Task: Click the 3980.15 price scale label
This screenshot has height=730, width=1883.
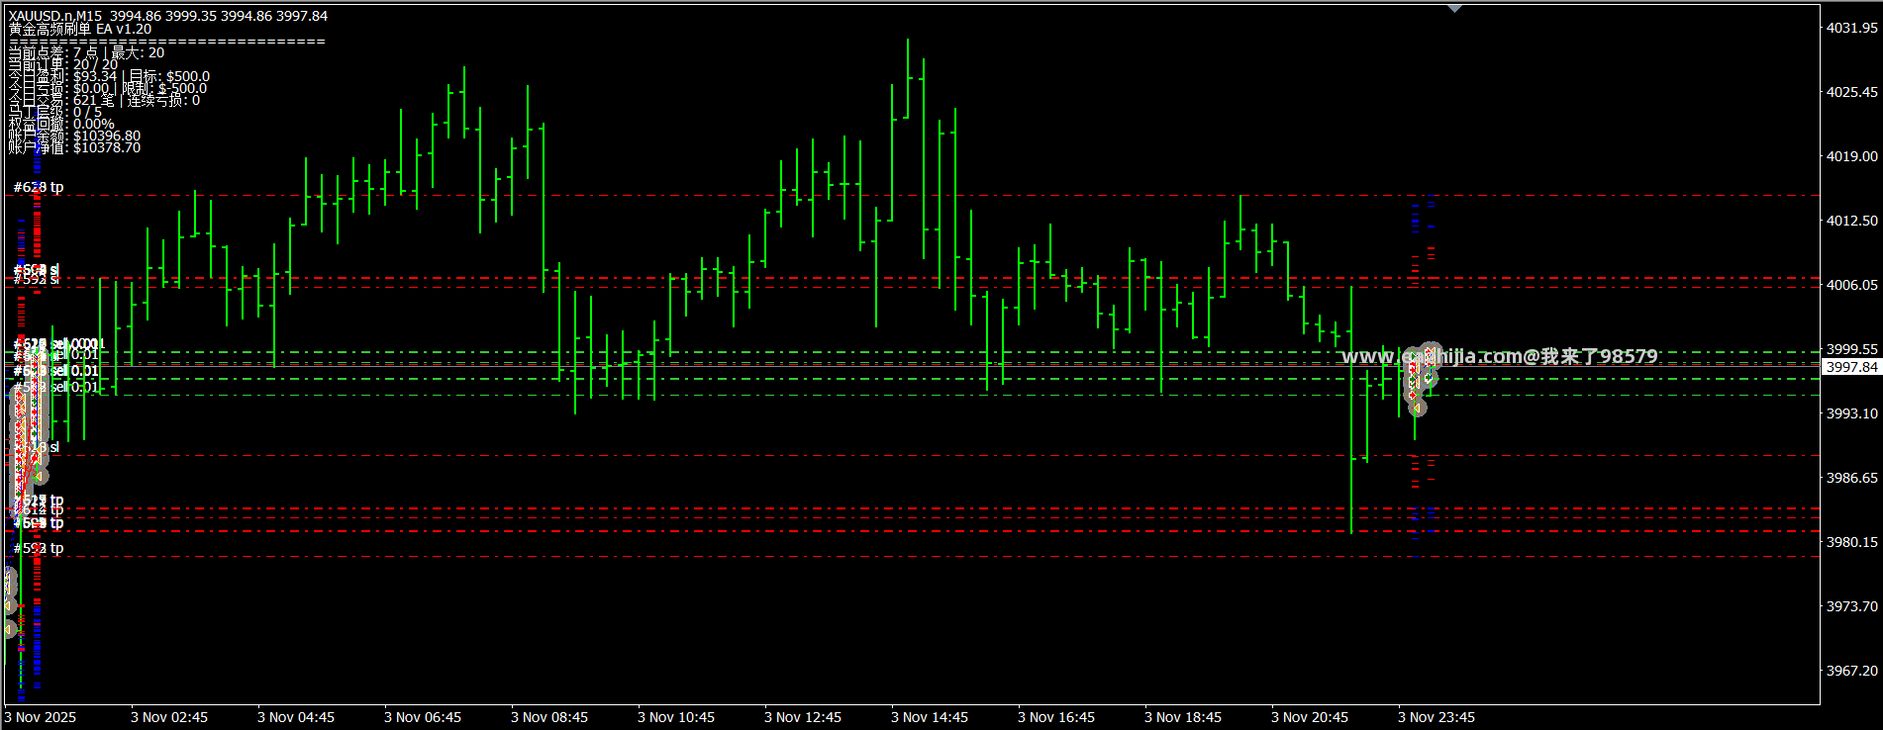Action: (x=1851, y=542)
